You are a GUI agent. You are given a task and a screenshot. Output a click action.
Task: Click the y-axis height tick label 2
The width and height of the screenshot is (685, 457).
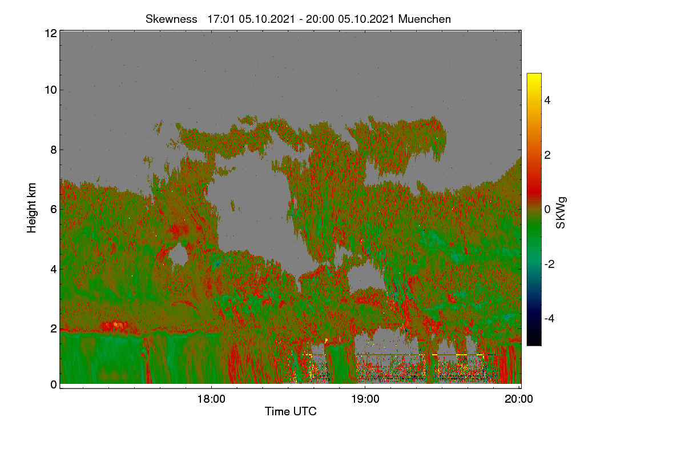tap(53, 328)
